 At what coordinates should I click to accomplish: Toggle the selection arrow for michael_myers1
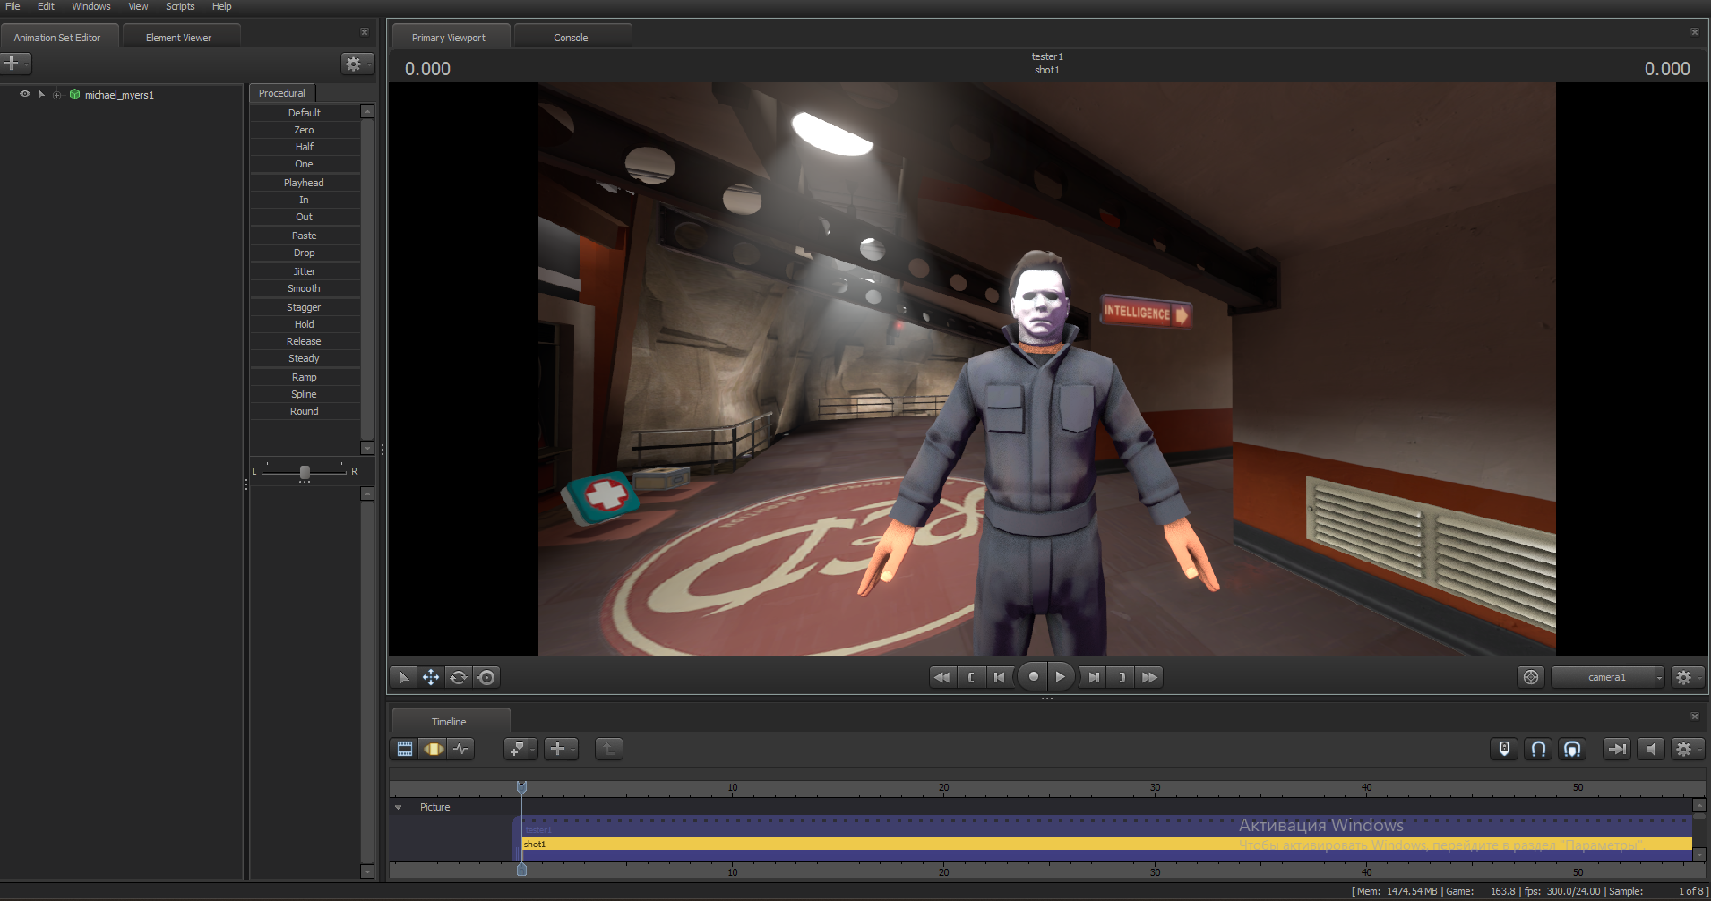41,94
